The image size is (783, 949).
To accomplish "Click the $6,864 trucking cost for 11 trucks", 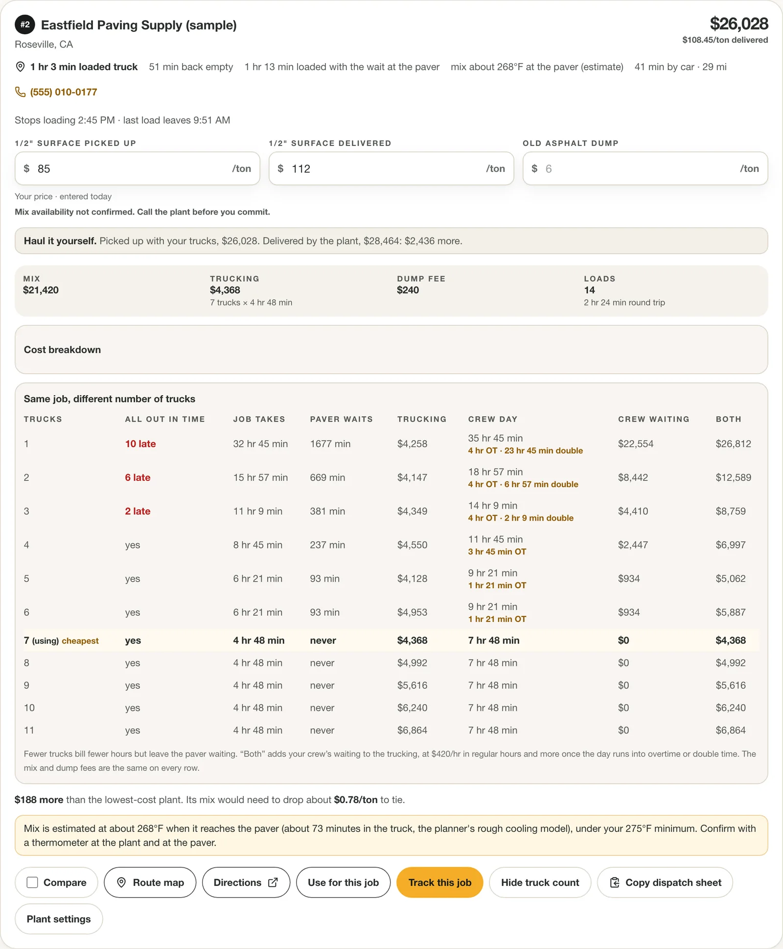I will pos(412,730).
